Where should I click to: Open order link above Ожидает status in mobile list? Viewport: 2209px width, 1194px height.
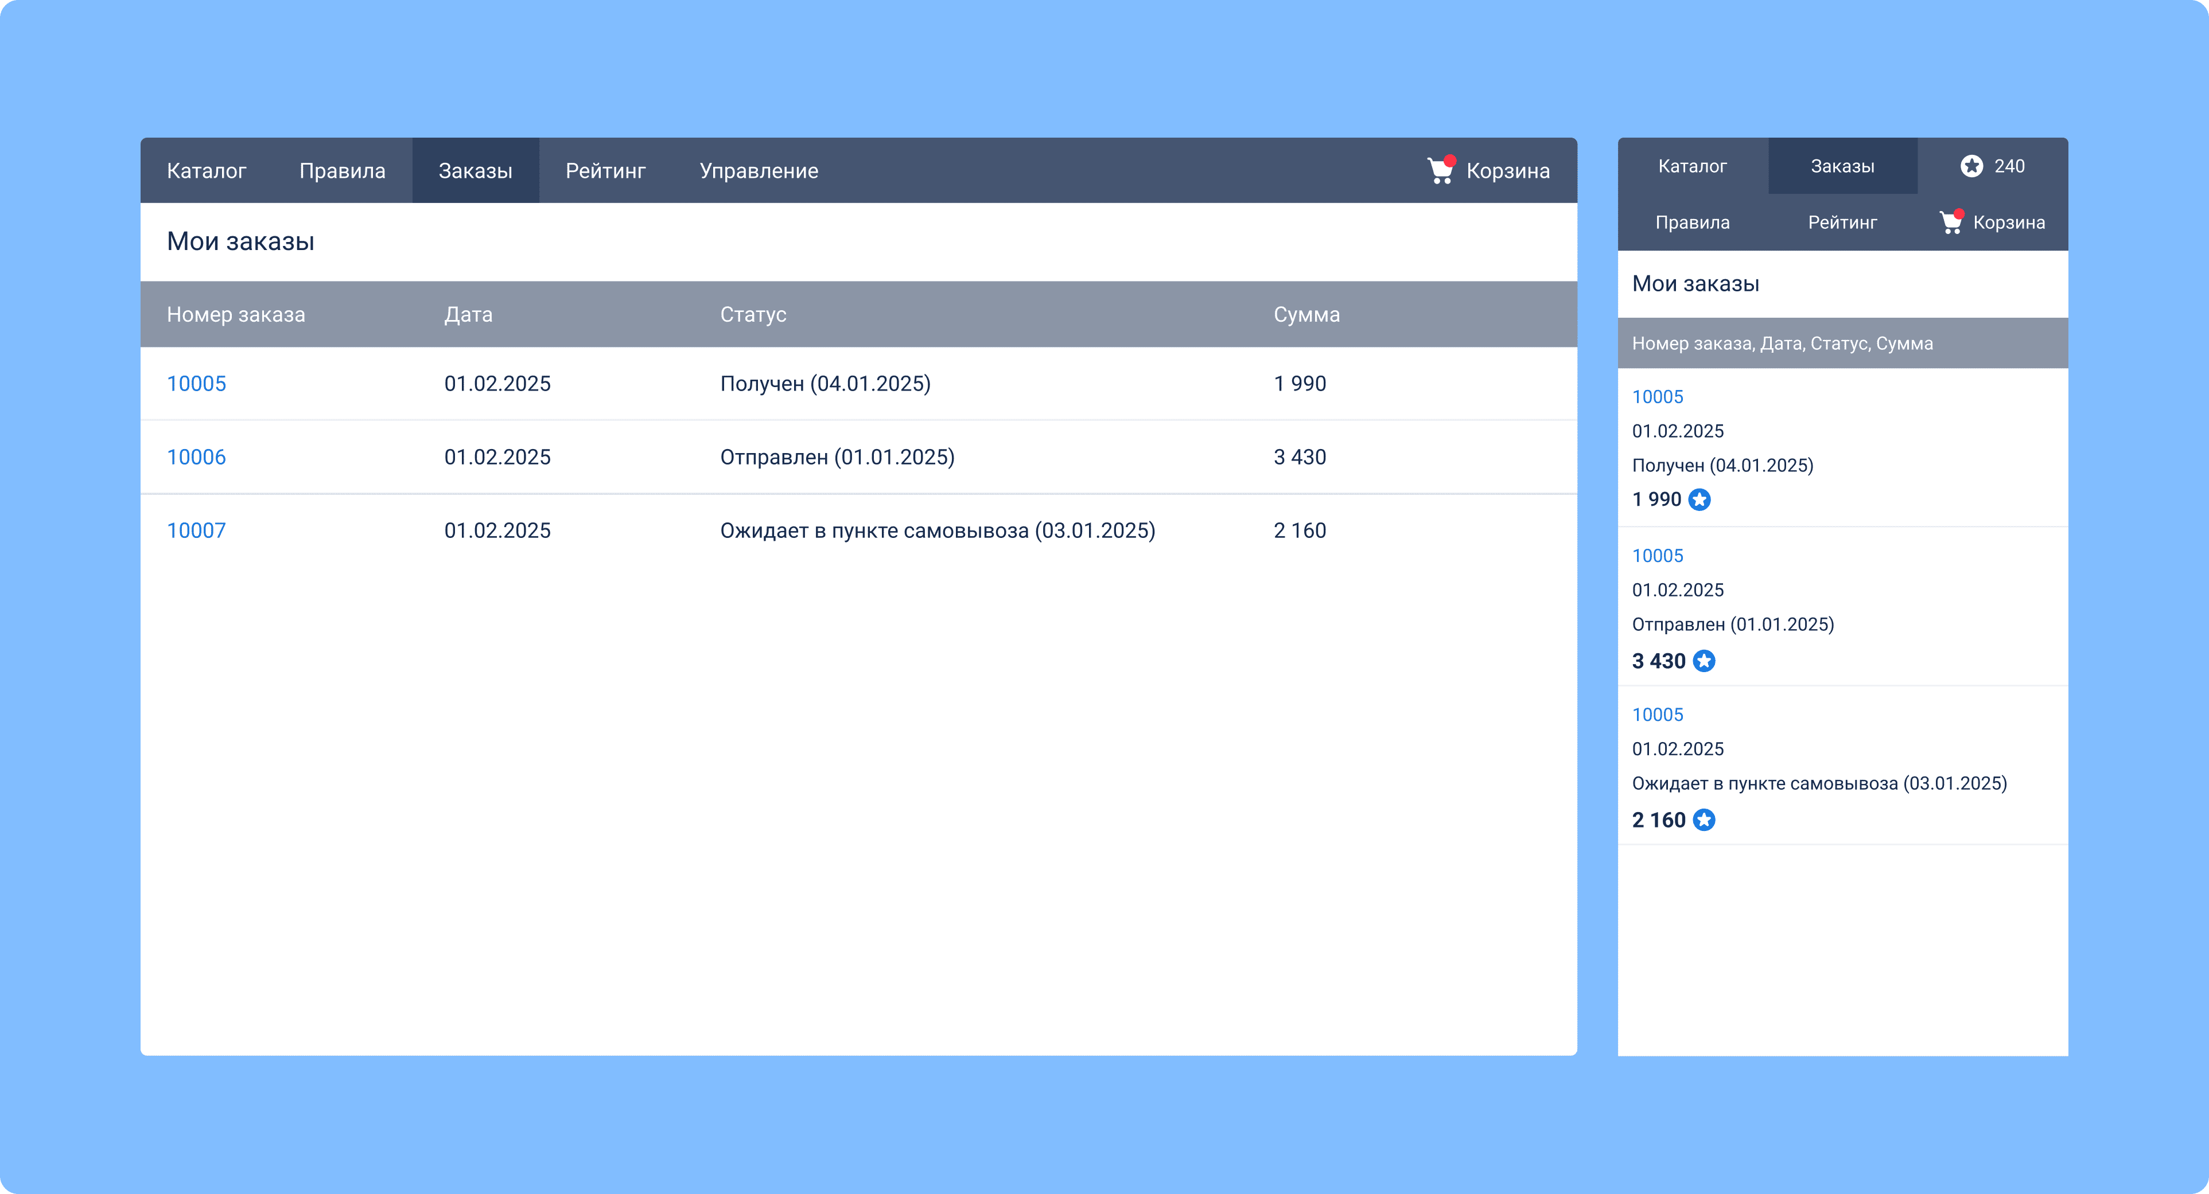[x=1658, y=715]
